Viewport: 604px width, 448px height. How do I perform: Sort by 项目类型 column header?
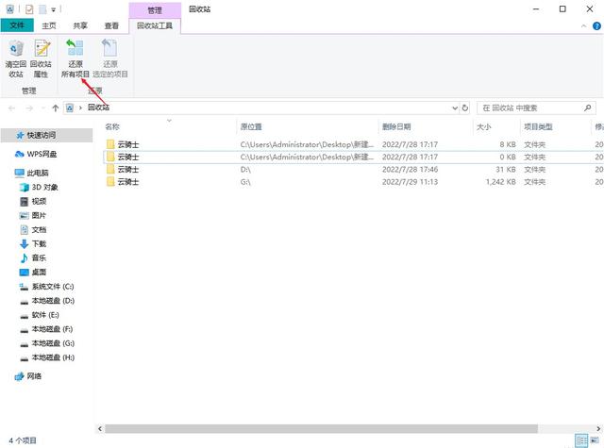[538, 126]
